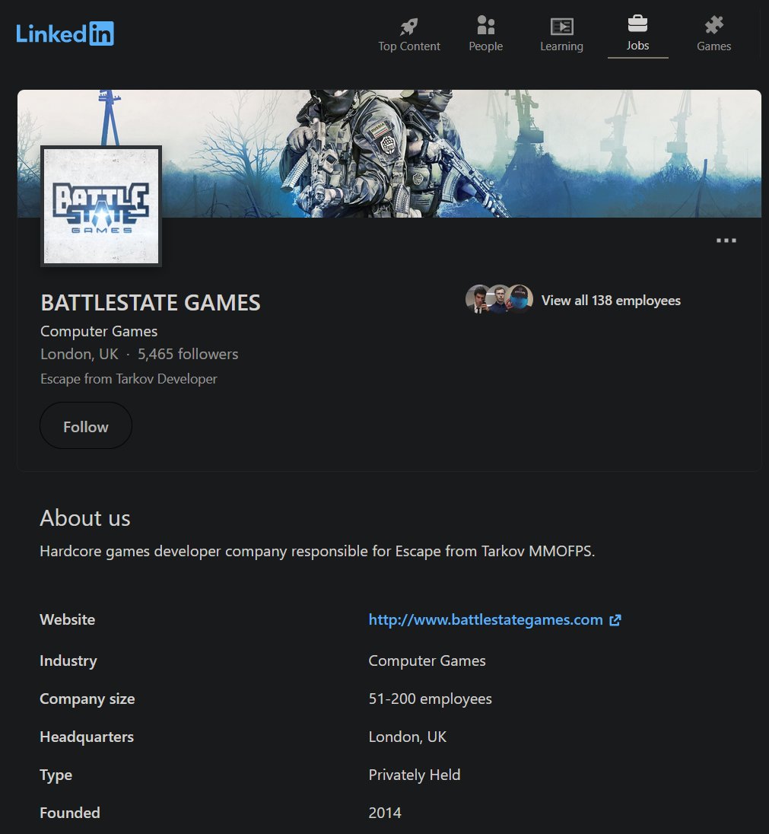Click the soldiers cover banner image
769x834 pixels.
pyautogui.click(x=389, y=153)
